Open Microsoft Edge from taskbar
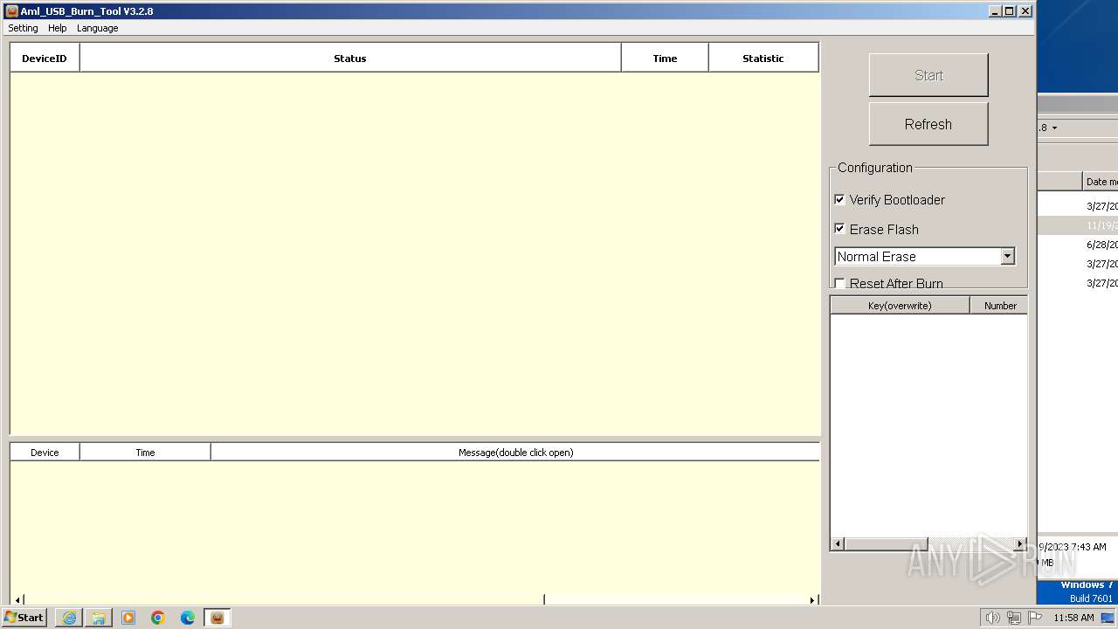 pyautogui.click(x=188, y=618)
